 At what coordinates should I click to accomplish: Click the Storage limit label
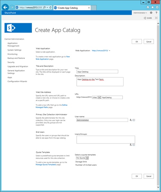[x=81, y=162]
